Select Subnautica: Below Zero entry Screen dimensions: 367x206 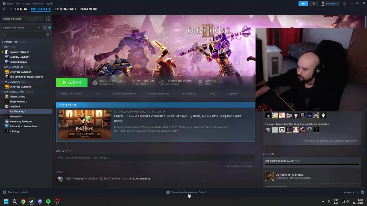pyautogui.click(x=23, y=126)
